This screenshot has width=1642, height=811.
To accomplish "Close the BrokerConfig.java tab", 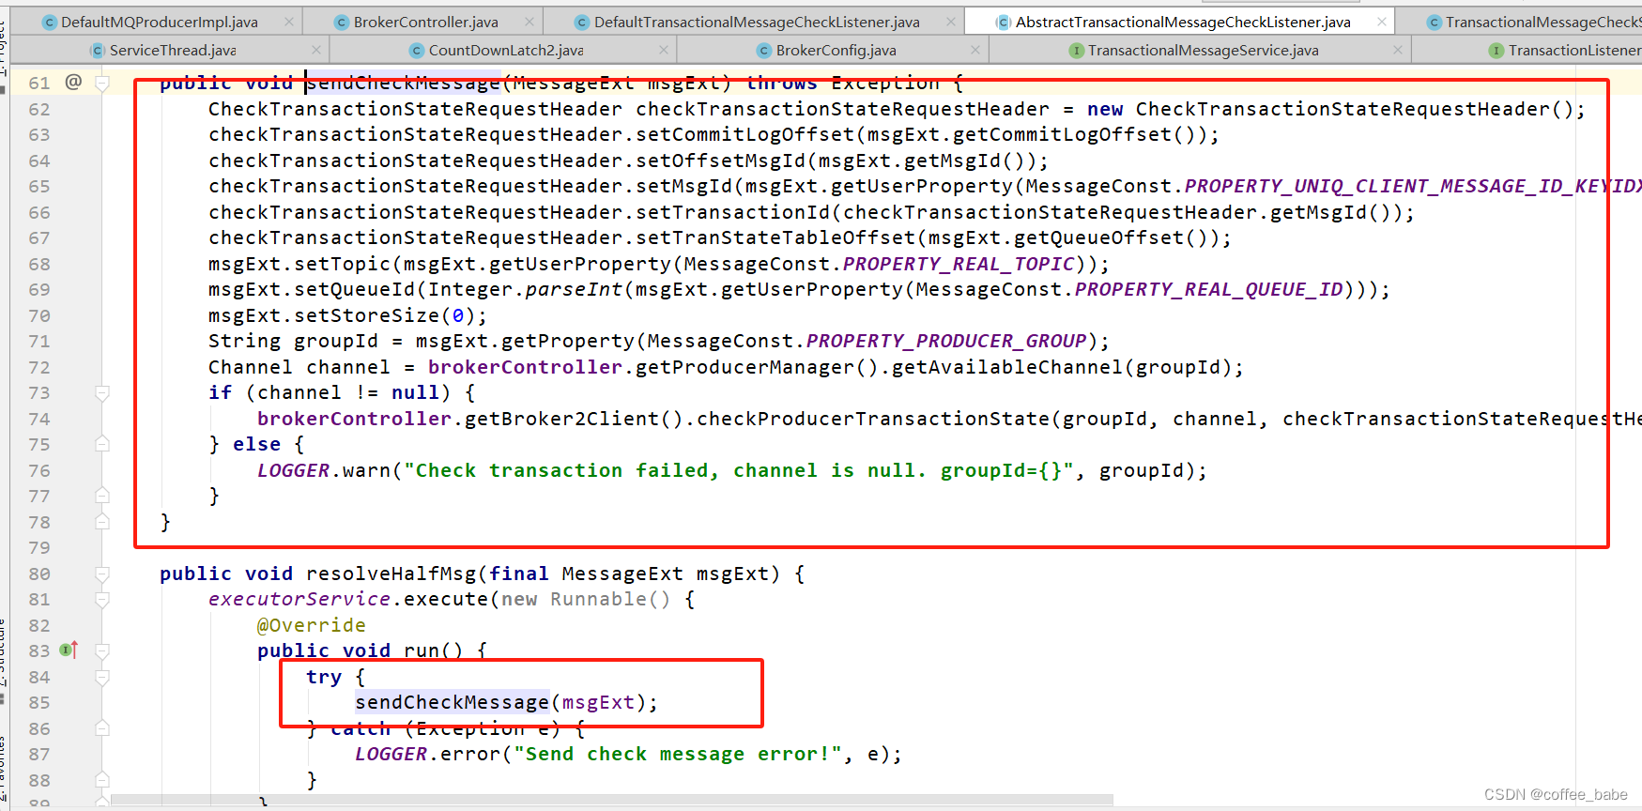I will click(x=975, y=50).
